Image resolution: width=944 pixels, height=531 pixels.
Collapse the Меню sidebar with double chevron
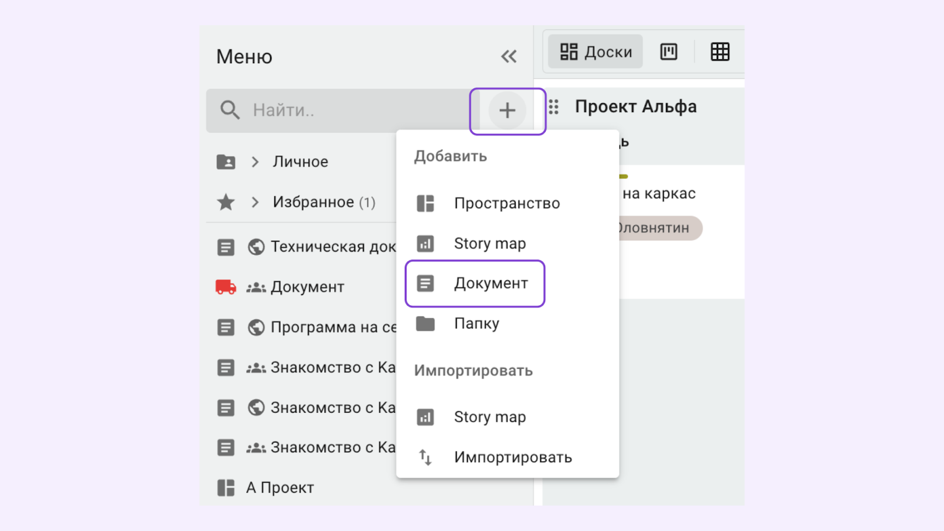pos(509,56)
